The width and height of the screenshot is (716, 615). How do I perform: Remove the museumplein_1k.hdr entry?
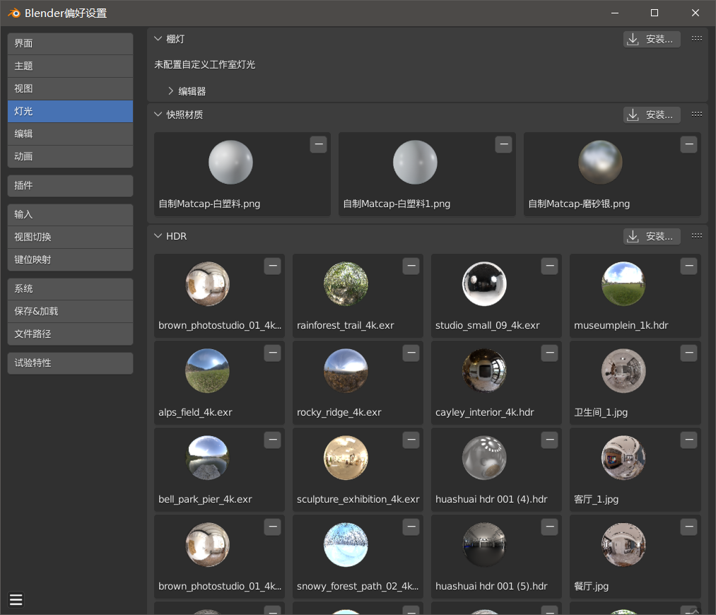click(x=688, y=266)
